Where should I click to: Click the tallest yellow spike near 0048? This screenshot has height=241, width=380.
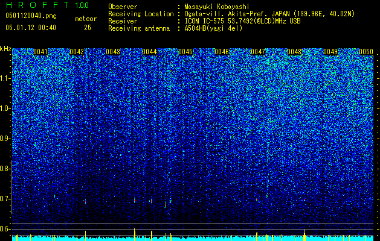pos(304,234)
